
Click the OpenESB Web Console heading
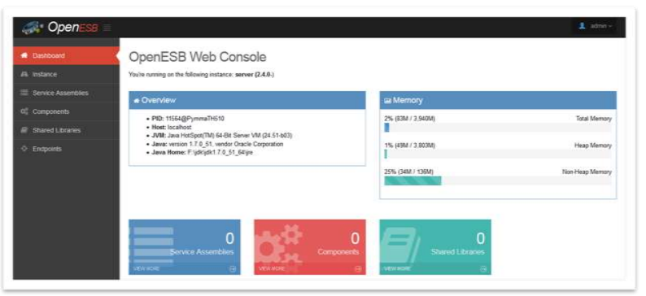point(198,57)
